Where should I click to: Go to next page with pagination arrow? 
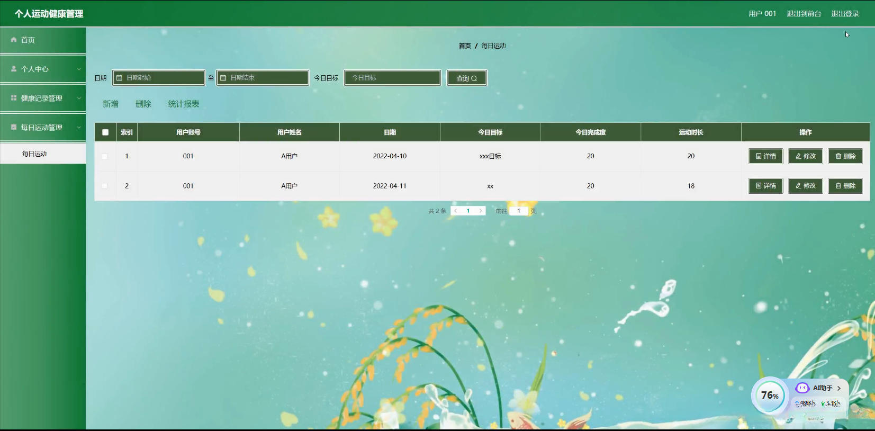pyautogui.click(x=481, y=211)
